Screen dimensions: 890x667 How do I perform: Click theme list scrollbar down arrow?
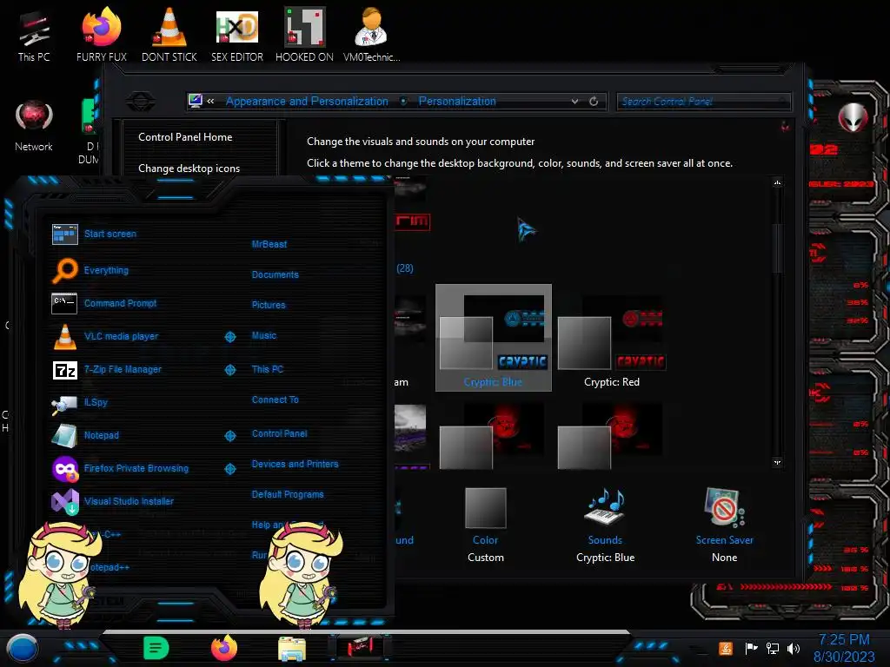pyautogui.click(x=777, y=462)
